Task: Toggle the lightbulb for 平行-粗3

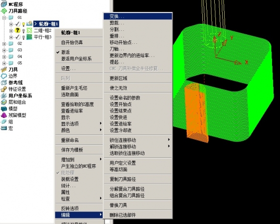Action: (23, 37)
